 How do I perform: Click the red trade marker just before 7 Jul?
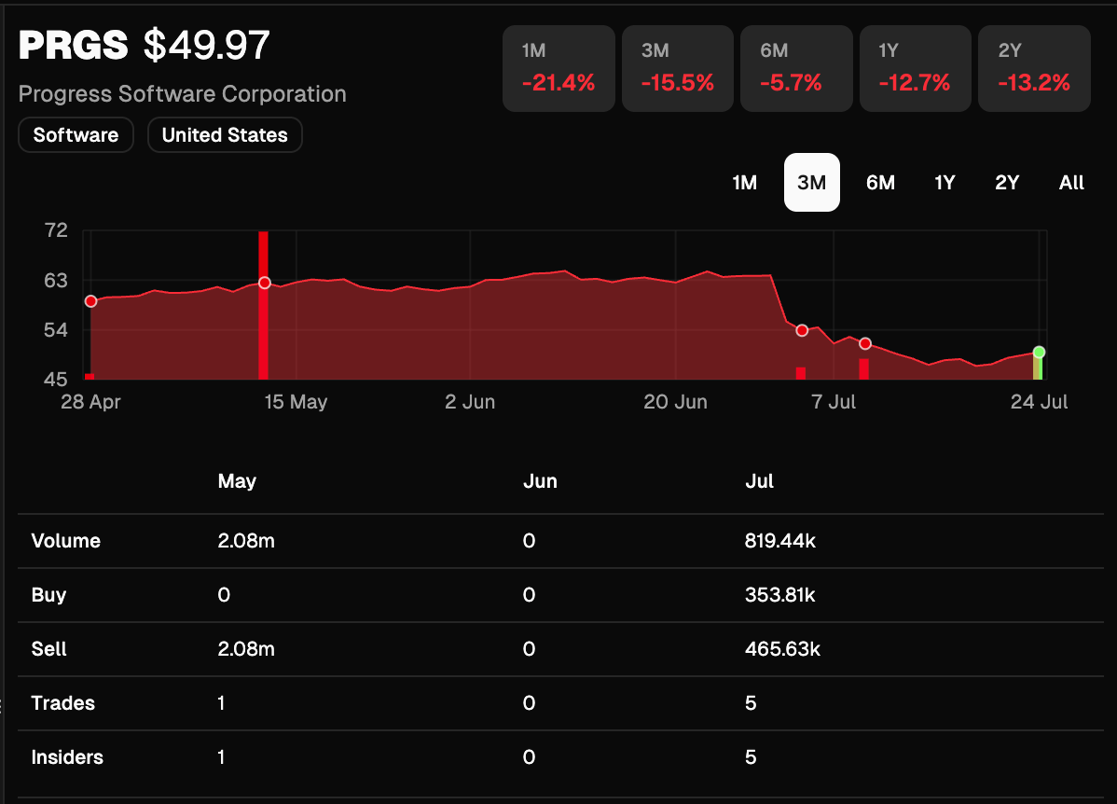802,331
